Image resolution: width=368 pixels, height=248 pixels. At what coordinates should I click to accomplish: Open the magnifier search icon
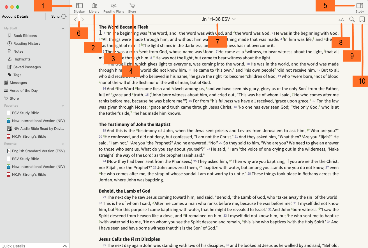tap(352, 19)
